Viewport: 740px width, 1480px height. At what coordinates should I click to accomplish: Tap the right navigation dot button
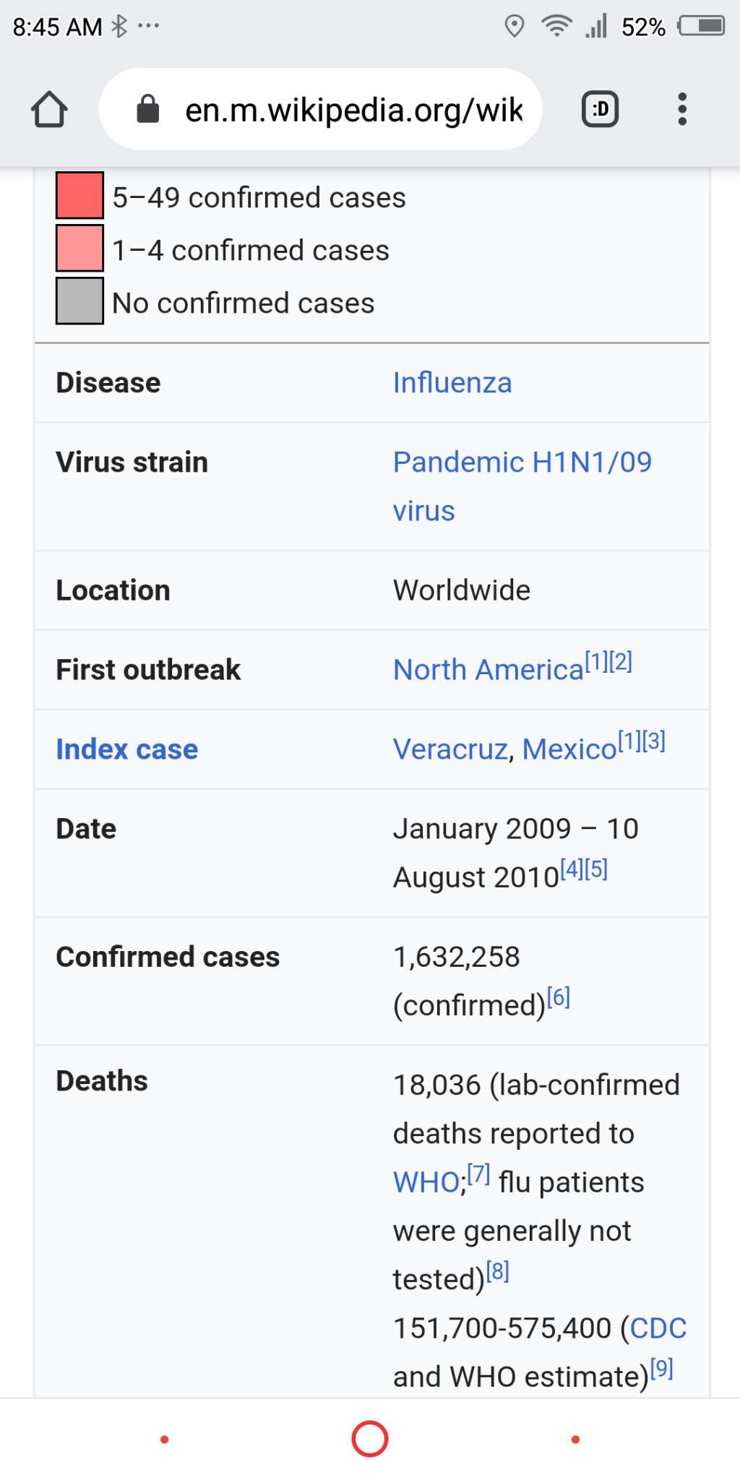click(x=575, y=1440)
